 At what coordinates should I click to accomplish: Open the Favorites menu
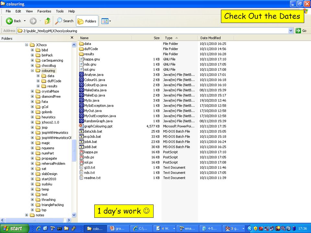pyautogui.click(x=44, y=11)
